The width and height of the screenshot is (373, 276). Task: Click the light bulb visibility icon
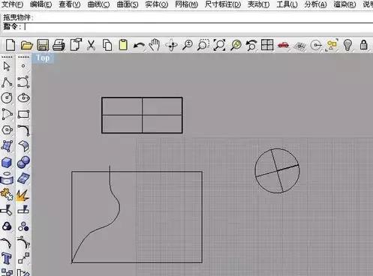348,45
